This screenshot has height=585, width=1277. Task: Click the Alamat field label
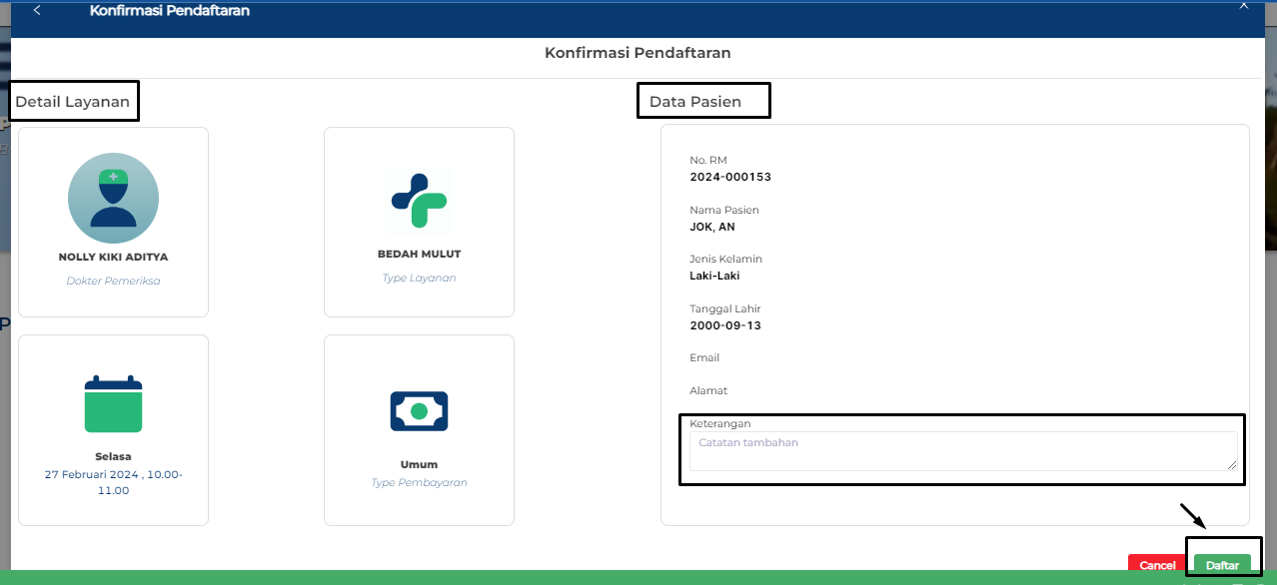(708, 390)
